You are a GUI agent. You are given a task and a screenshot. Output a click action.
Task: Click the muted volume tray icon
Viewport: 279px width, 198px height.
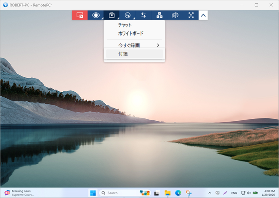click(249, 193)
